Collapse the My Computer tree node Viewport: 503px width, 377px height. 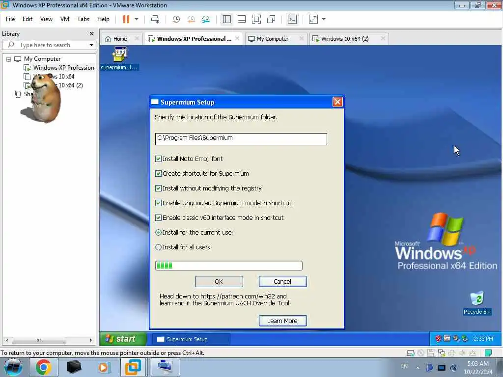[8, 59]
